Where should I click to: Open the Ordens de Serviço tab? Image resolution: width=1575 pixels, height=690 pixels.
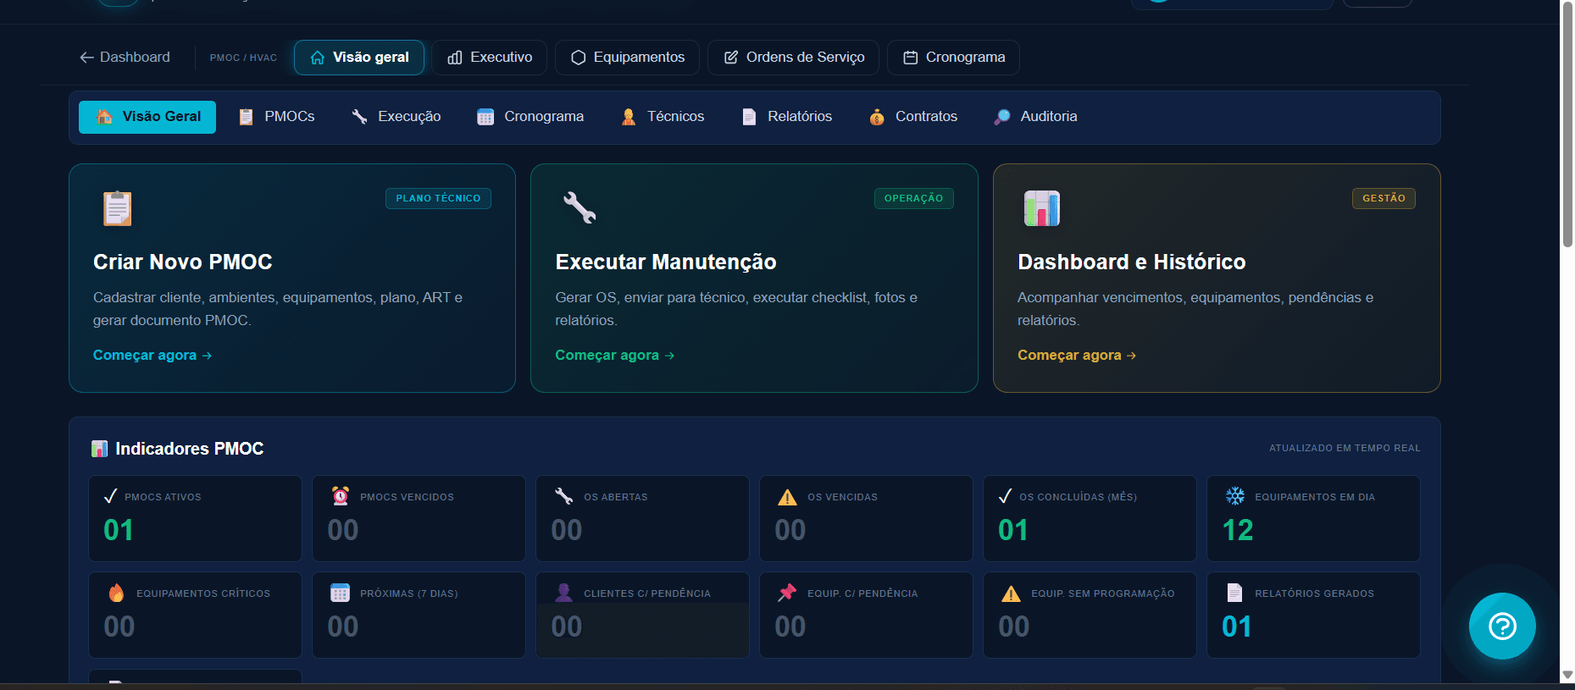coord(794,58)
